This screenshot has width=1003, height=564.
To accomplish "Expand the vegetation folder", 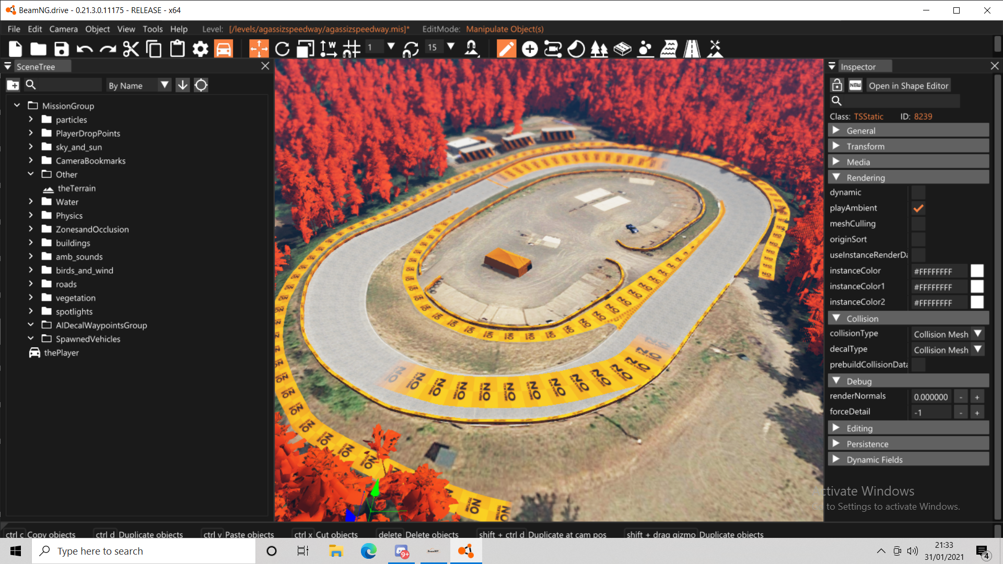I will (x=31, y=297).
